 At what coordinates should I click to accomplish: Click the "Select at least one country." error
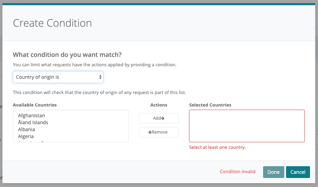[x=217, y=147]
